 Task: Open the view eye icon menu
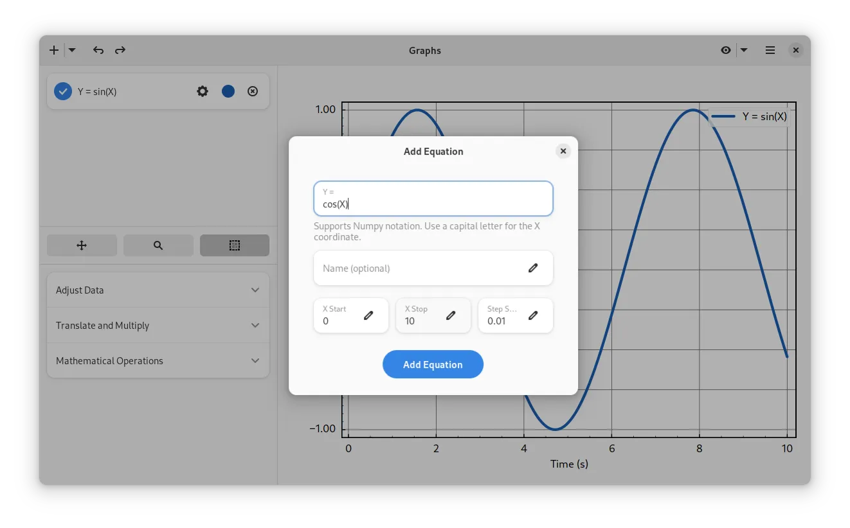726,50
